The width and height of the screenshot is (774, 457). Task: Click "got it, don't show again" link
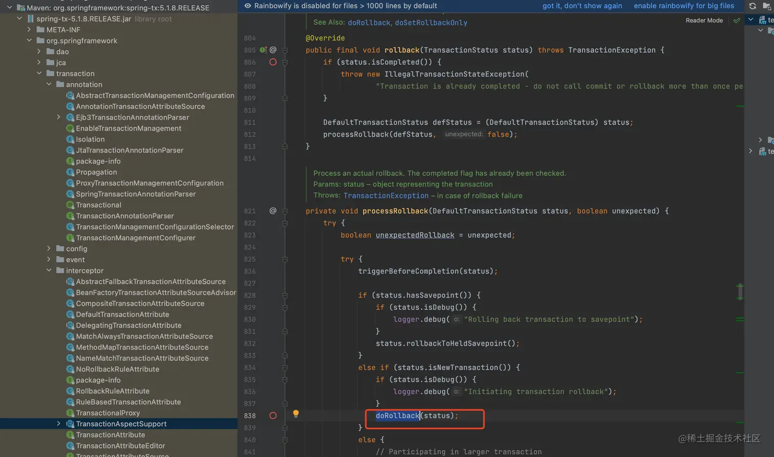click(x=582, y=6)
